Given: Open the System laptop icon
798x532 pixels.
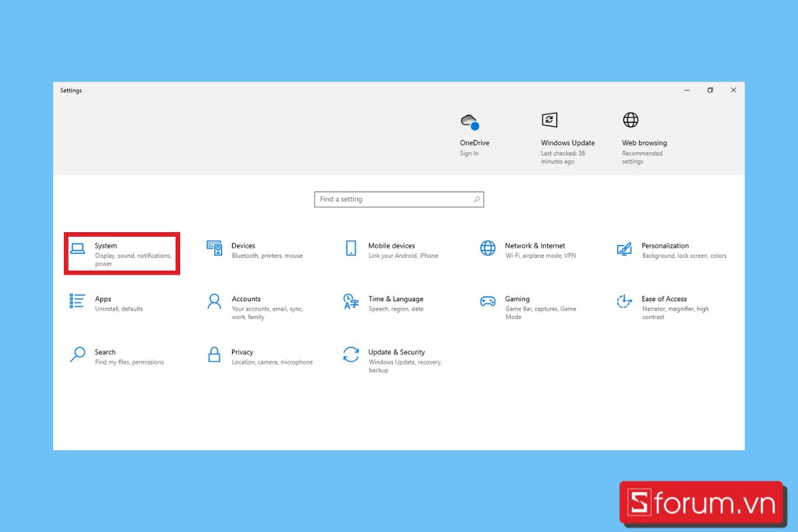Looking at the screenshot, I should (x=77, y=249).
